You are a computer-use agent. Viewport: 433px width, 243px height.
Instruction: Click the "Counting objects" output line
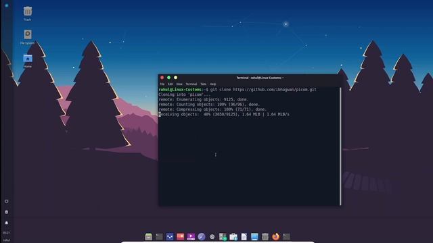click(x=209, y=105)
